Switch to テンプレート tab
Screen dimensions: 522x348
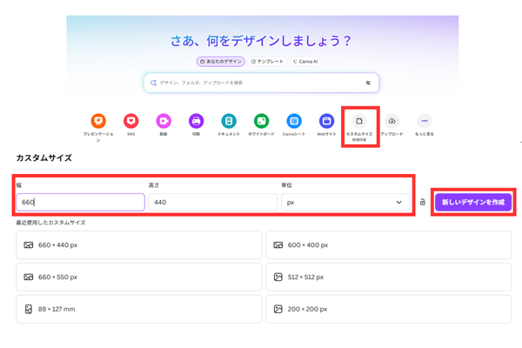267,62
